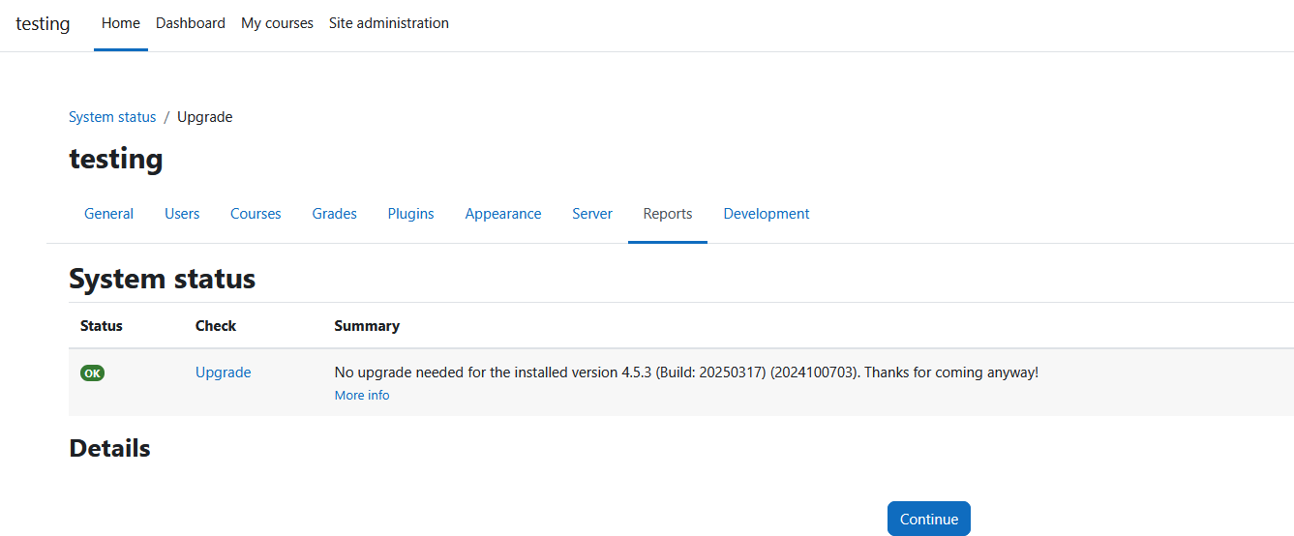Click the green OK status badge

[x=92, y=372]
